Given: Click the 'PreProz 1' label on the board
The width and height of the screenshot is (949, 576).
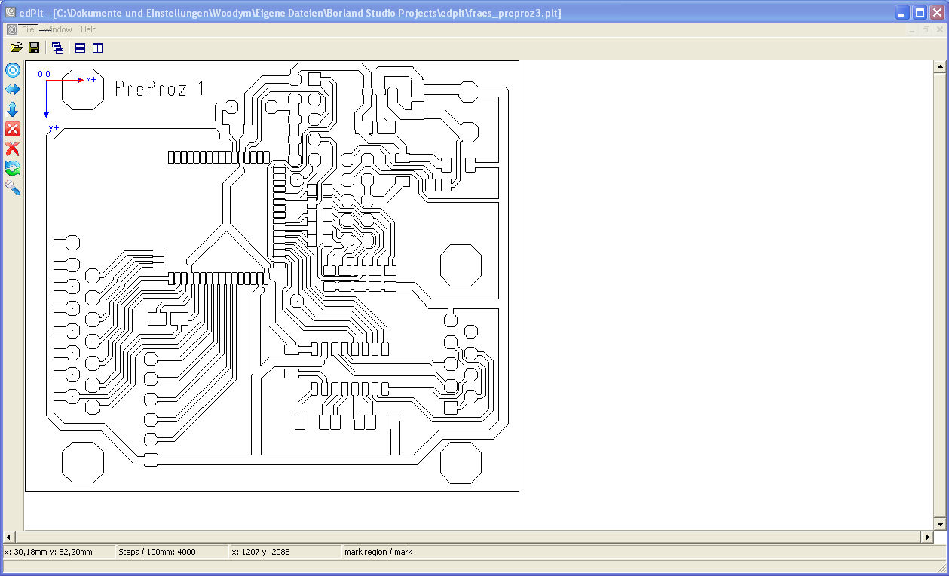Looking at the screenshot, I should point(160,88).
